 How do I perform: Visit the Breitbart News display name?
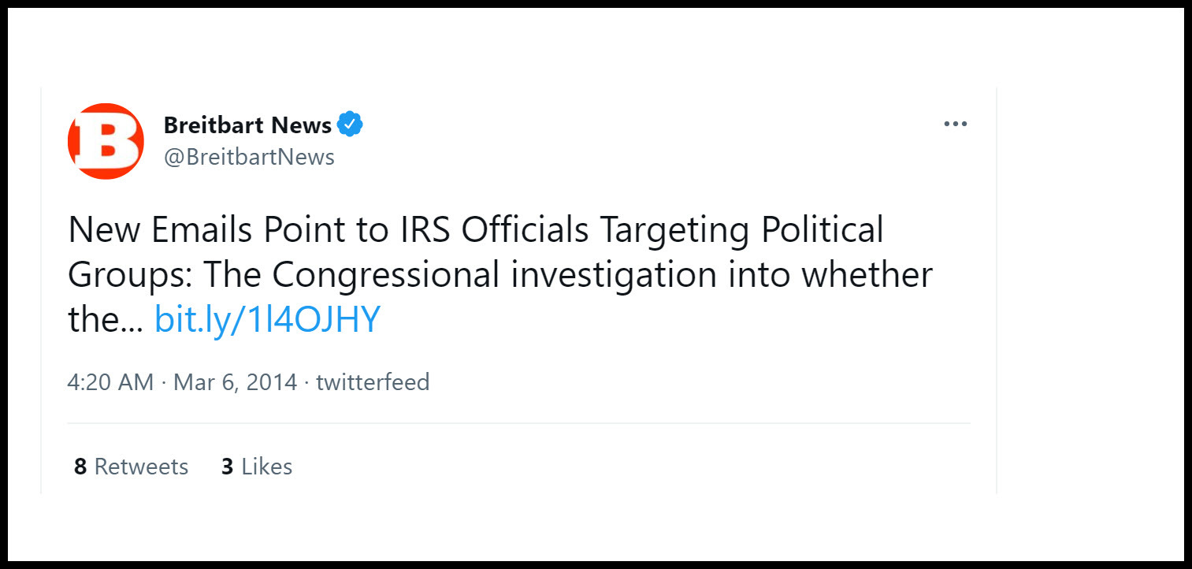(247, 125)
